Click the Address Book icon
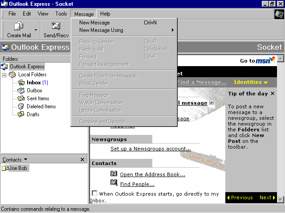This screenshot has height=213, width=285. 114,174
